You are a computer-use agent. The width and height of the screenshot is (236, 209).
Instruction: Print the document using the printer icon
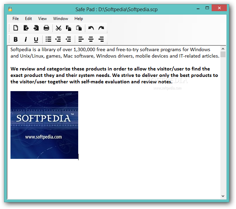pyautogui.click(x=46, y=28)
